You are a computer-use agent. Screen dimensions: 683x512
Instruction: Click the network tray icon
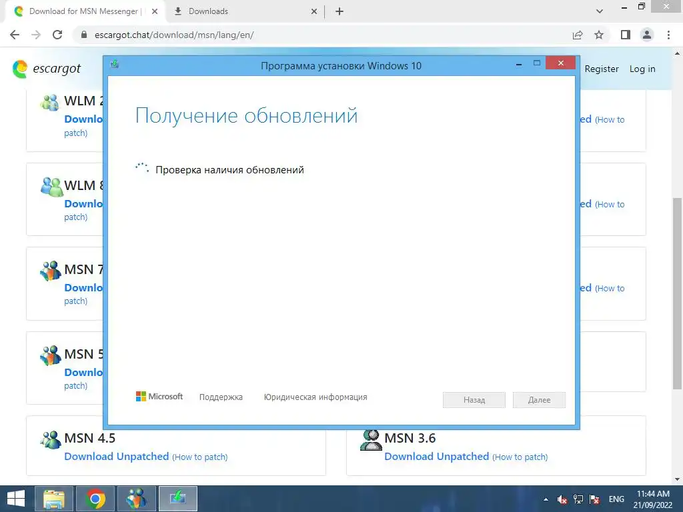pyautogui.click(x=578, y=499)
